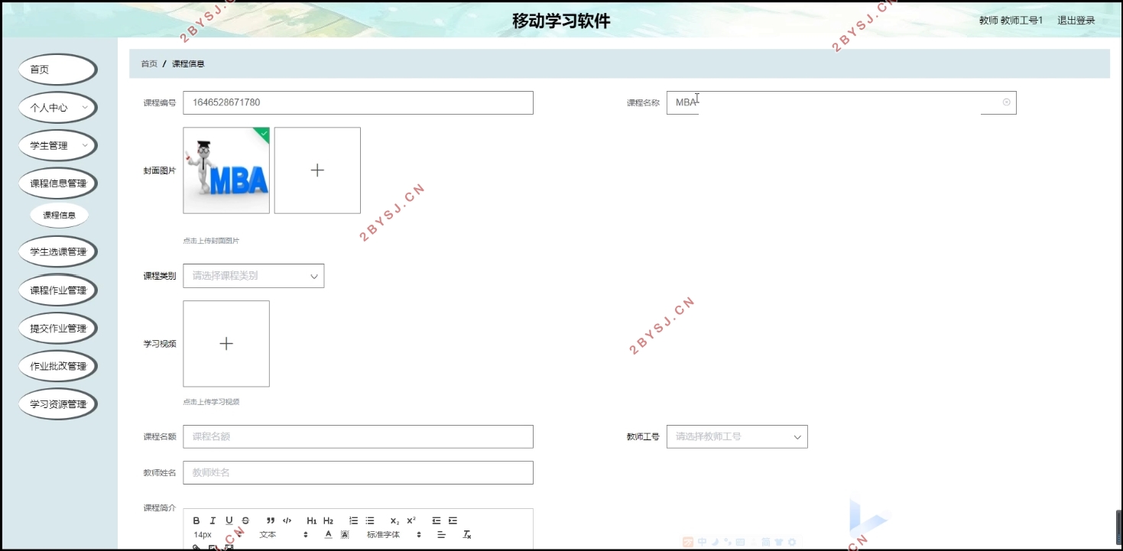Open 学生选课管理 in the sidebar
1123x551 pixels.
point(57,251)
